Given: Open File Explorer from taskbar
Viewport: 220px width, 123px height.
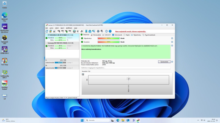Looking at the screenshot, I should 123,120.
